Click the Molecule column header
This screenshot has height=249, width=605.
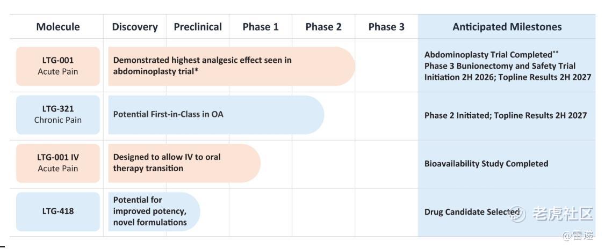click(58, 27)
